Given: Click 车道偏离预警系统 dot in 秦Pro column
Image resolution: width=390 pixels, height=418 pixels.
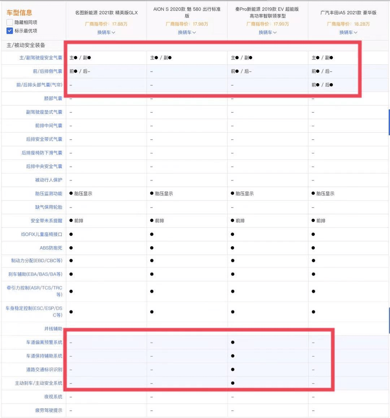Looking at the screenshot, I should click(233, 342).
